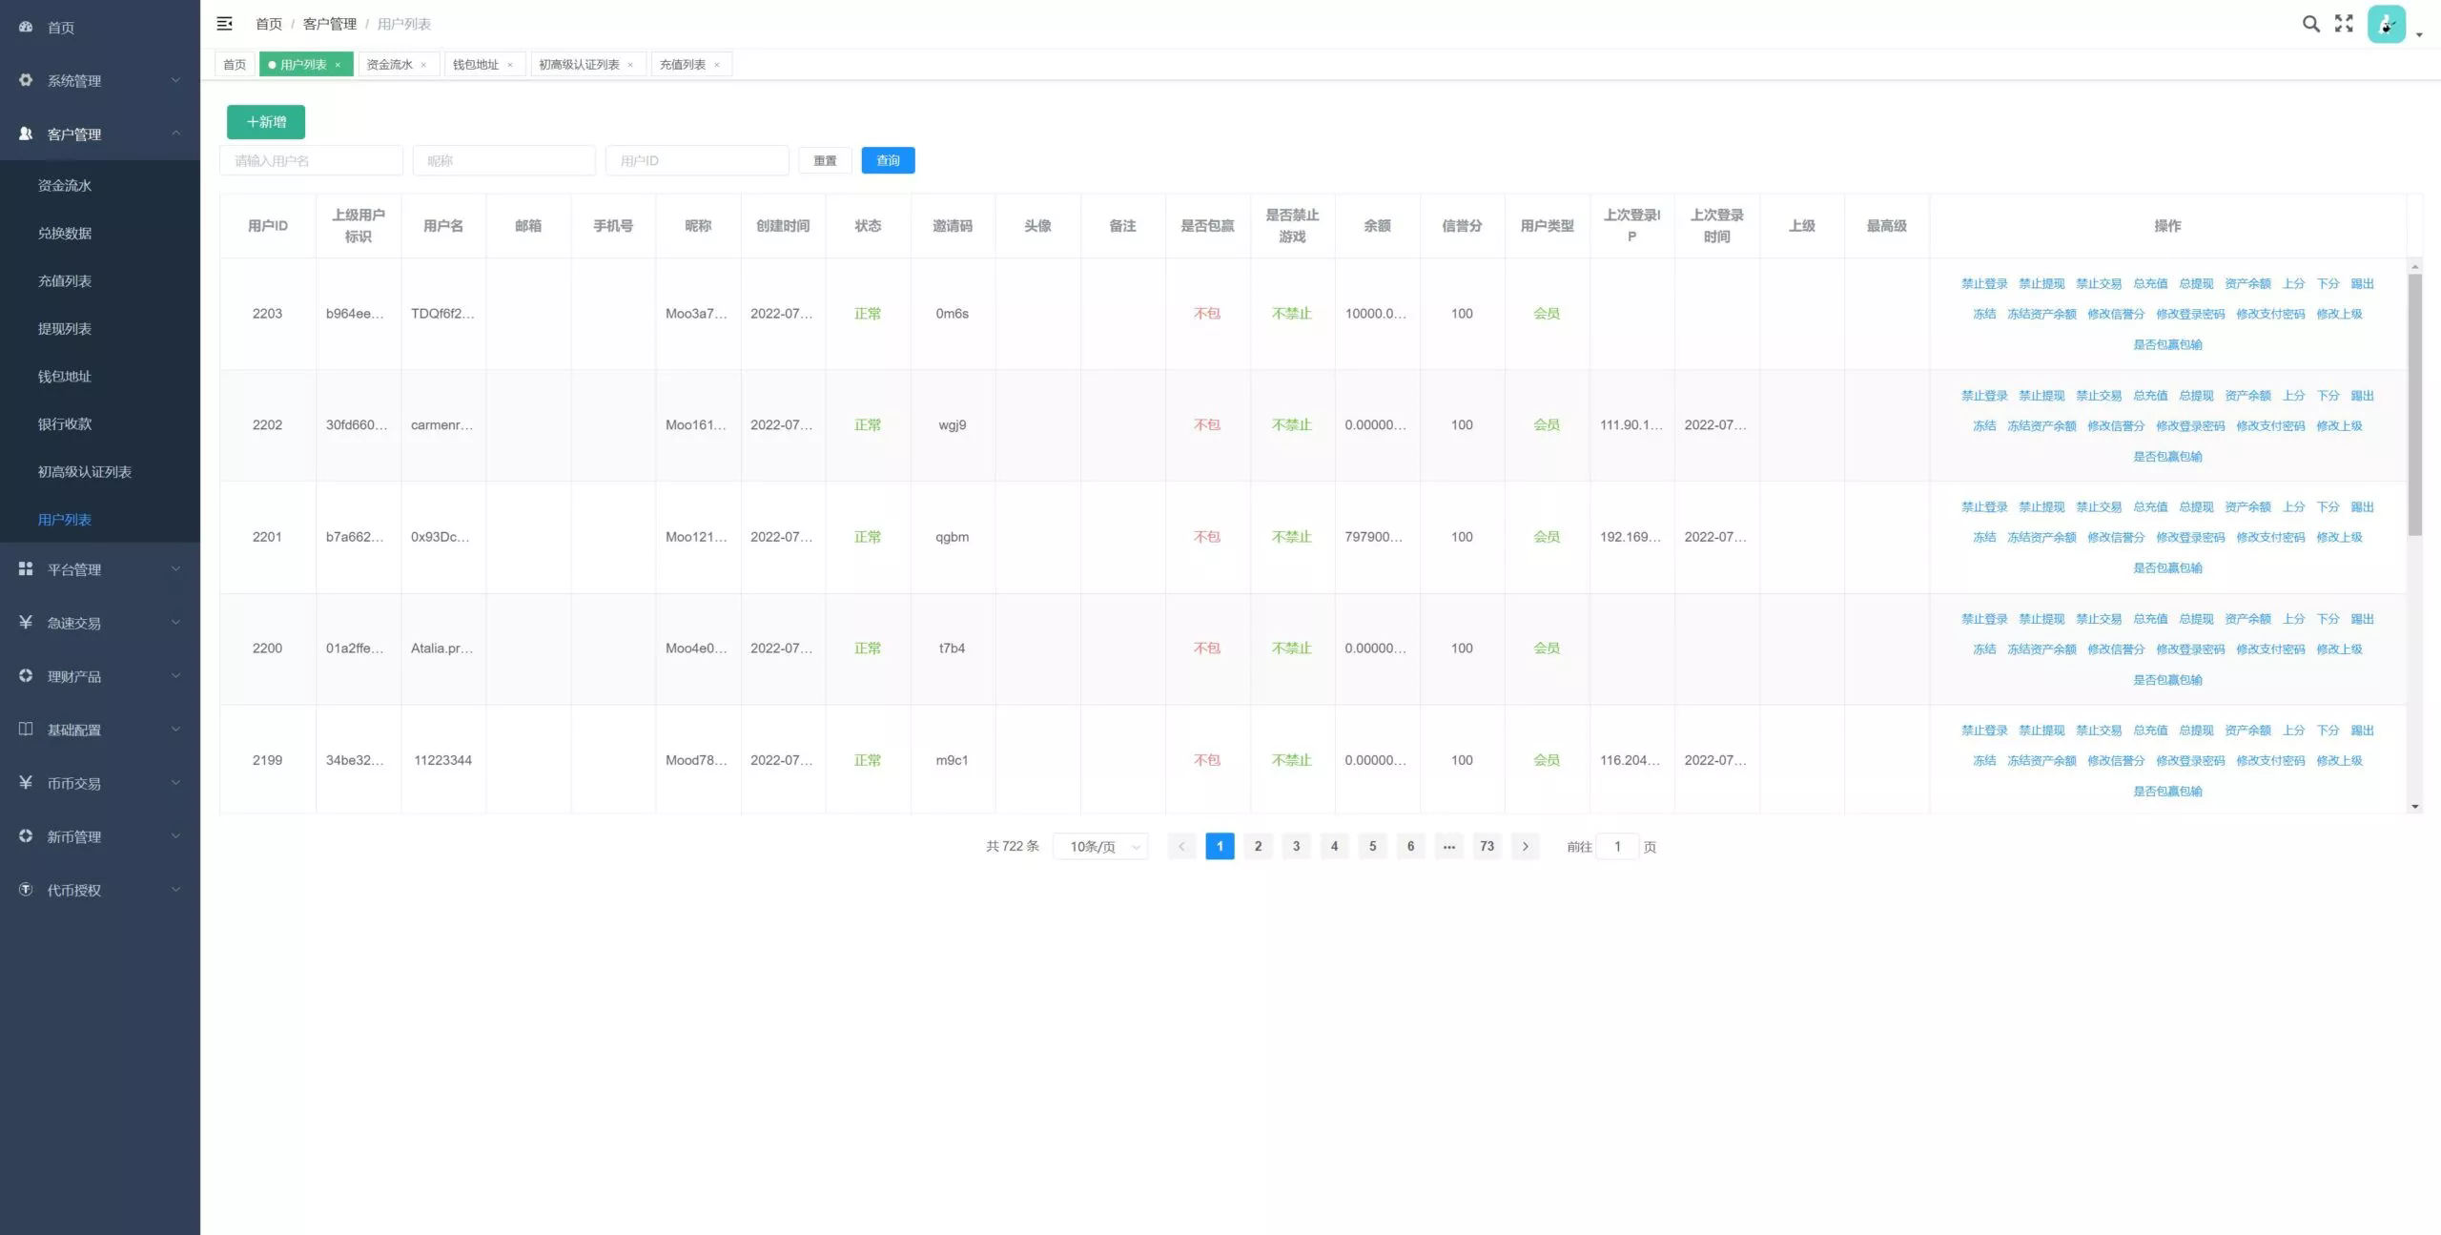Open the 10条/页 page size dropdown
This screenshot has height=1235, width=2441.
1100,847
